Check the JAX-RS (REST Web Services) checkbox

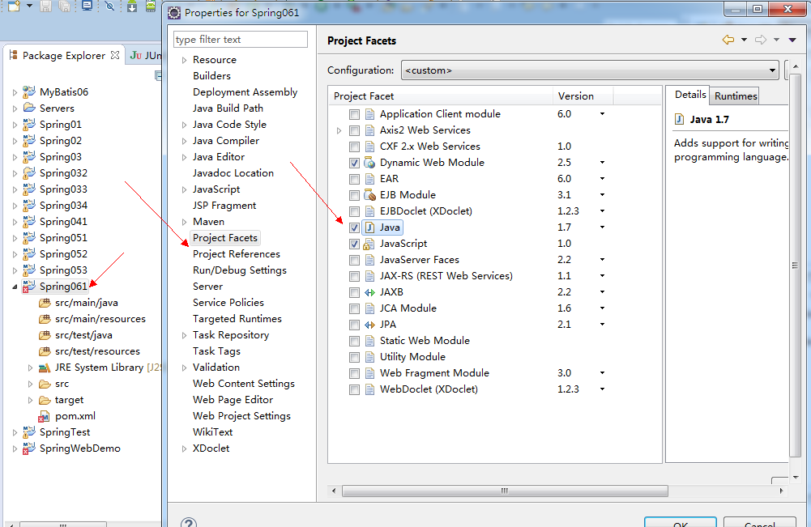coord(354,276)
